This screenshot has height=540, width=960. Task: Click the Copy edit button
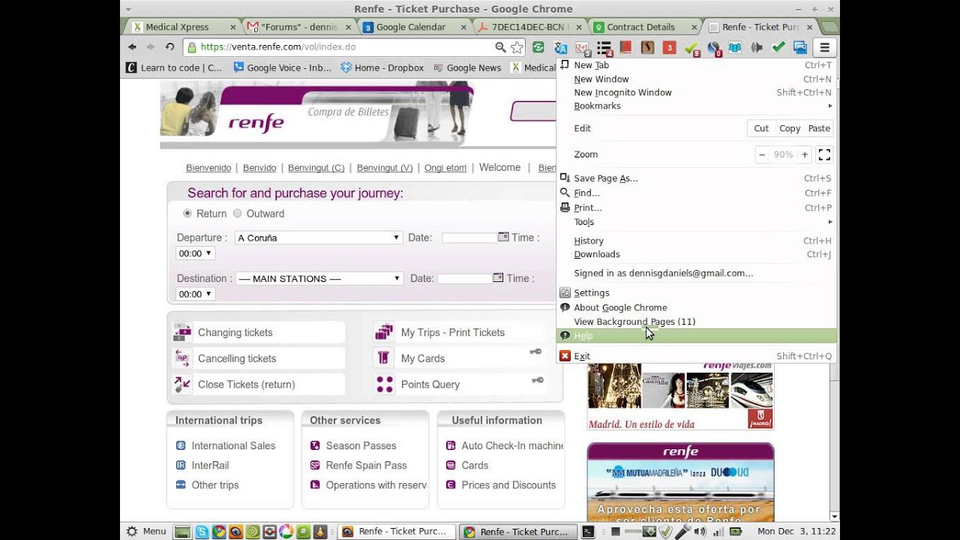click(x=789, y=128)
